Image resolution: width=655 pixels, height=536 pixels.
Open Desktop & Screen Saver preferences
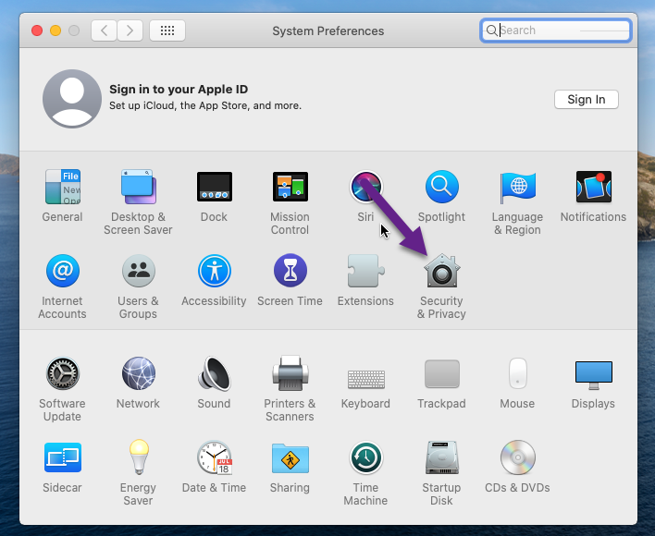[138, 187]
